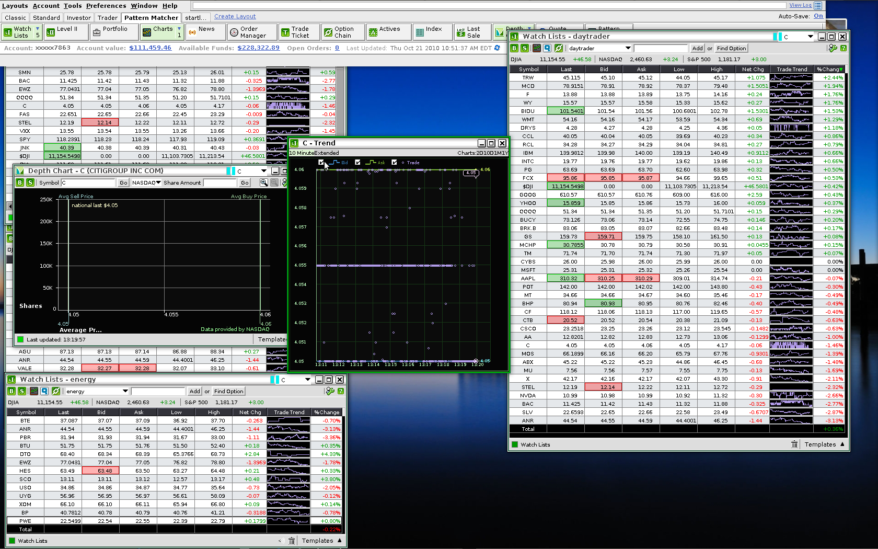
Task: Click Go button next to Symbol field
Action: 123,182
